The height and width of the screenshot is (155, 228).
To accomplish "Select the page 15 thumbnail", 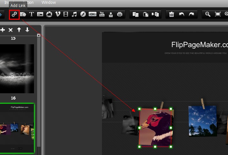I will click(17, 68).
